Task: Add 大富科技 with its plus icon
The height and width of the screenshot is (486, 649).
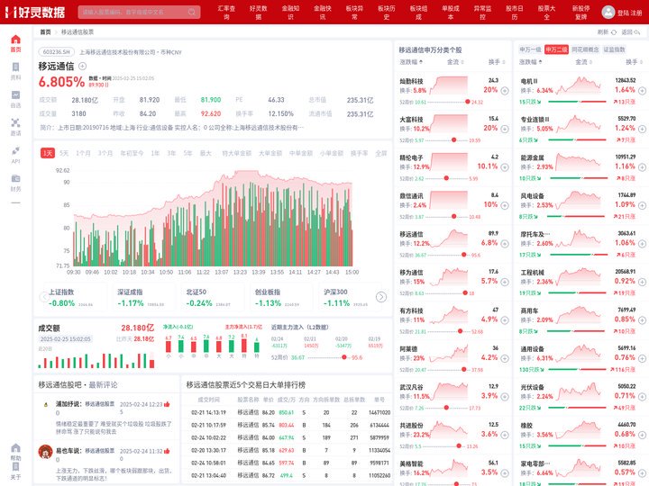Action: 505,129
